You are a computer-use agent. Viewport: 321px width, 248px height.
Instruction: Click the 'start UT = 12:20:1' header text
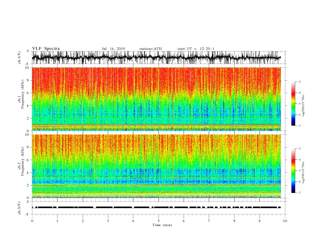click(195, 49)
